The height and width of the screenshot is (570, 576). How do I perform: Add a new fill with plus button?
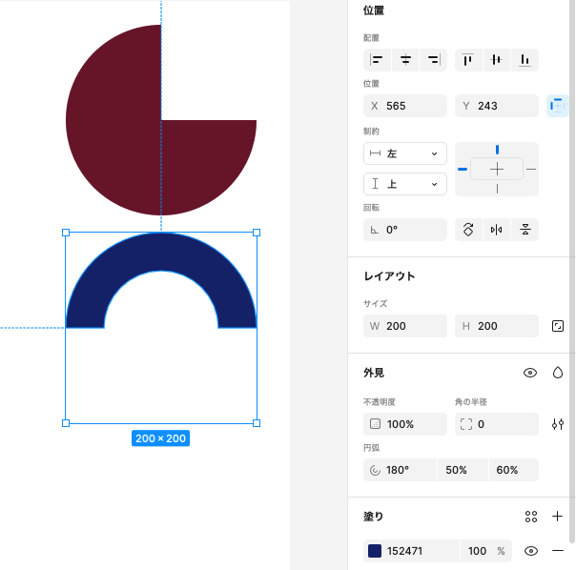pyautogui.click(x=558, y=517)
